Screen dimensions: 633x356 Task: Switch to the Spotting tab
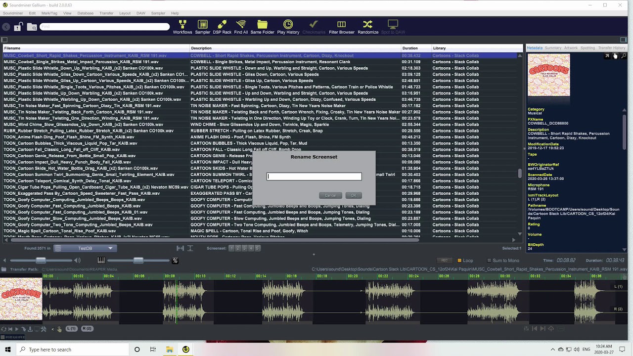pyautogui.click(x=588, y=48)
